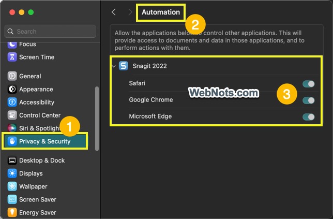This screenshot has width=333, height=219.
Task: Open Accessibility settings
Action: tap(37, 103)
